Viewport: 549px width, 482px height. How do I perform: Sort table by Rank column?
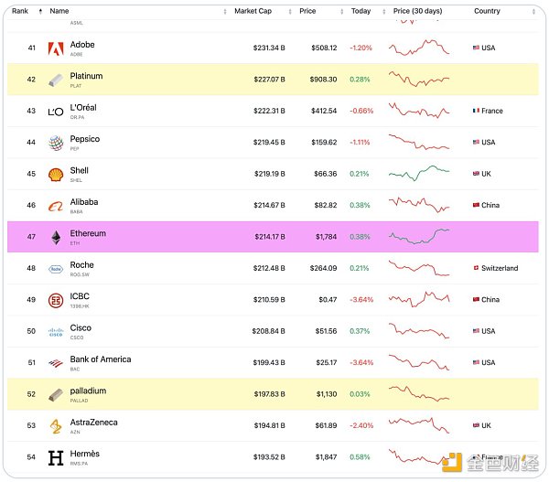pyautogui.click(x=20, y=11)
